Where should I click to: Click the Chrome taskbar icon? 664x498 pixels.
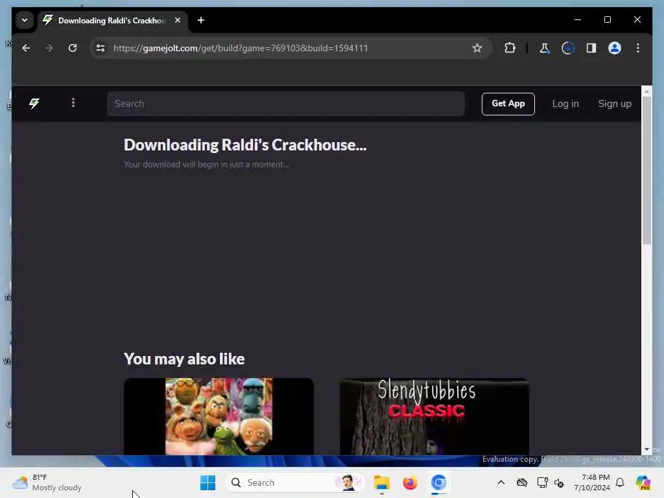click(x=439, y=482)
